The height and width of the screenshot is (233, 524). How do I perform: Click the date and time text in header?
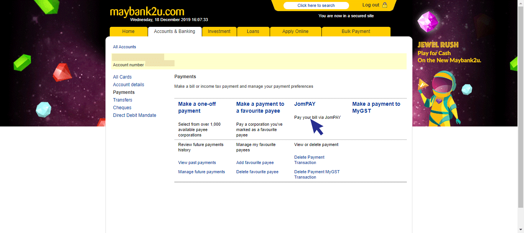click(x=169, y=20)
